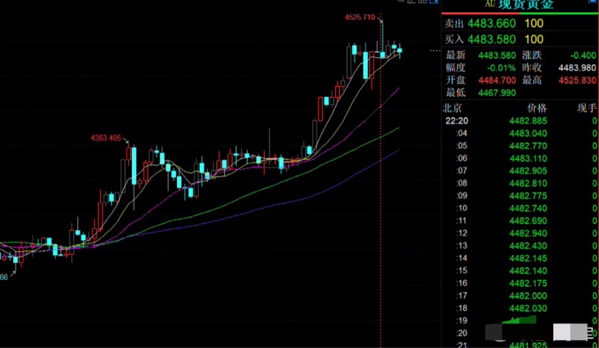Select the 卖出 price 4483.660
The height and width of the screenshot is (348, 599).
[492, 23]
